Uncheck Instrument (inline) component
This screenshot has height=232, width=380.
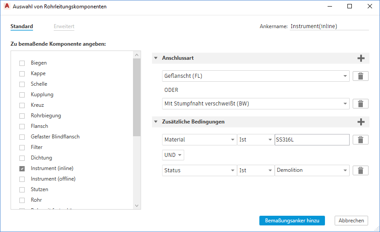22,168
